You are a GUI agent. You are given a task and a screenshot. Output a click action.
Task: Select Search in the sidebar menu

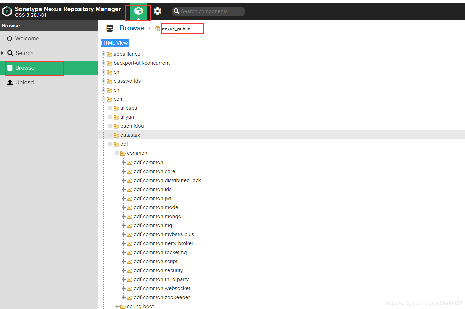point(49,53)
